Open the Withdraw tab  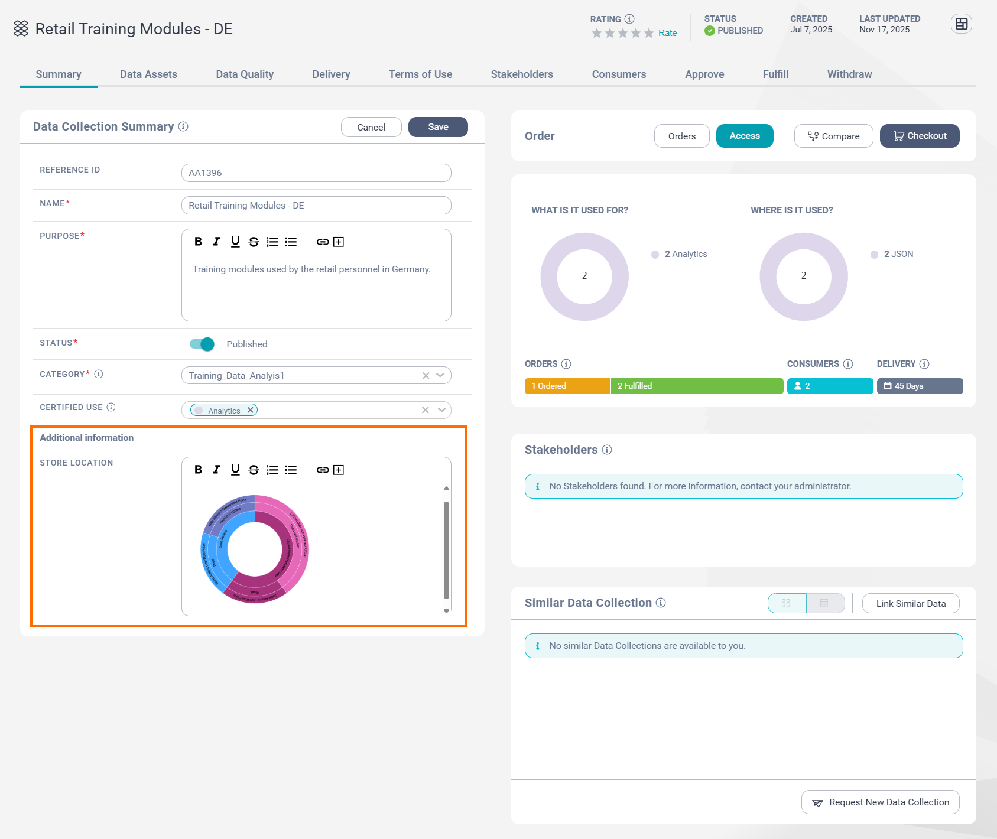point(849,74)
